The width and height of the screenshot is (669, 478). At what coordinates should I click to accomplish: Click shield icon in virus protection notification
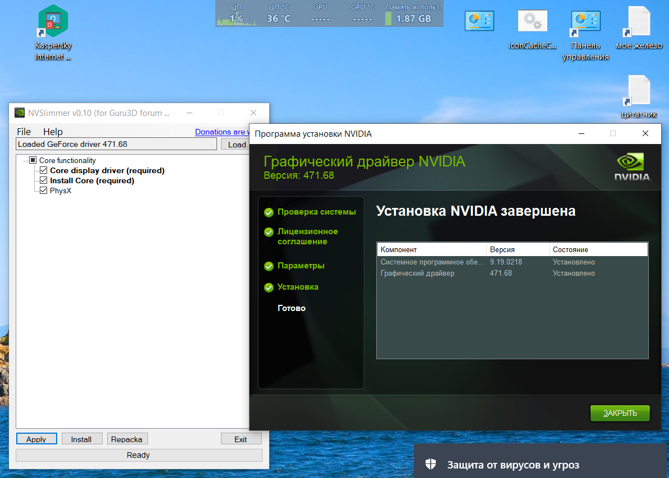point(431,464)
